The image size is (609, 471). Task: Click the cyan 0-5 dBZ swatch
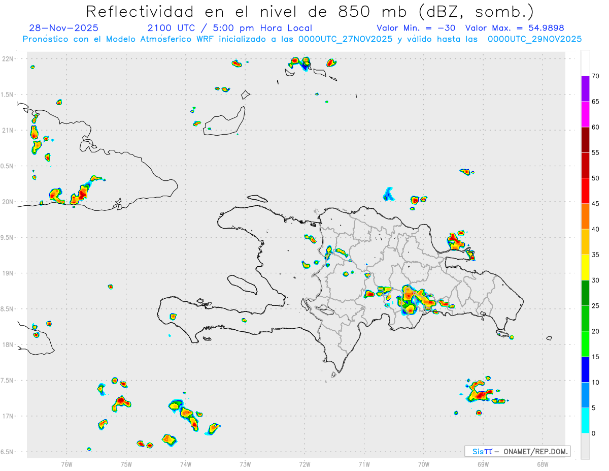pos(585,421)
